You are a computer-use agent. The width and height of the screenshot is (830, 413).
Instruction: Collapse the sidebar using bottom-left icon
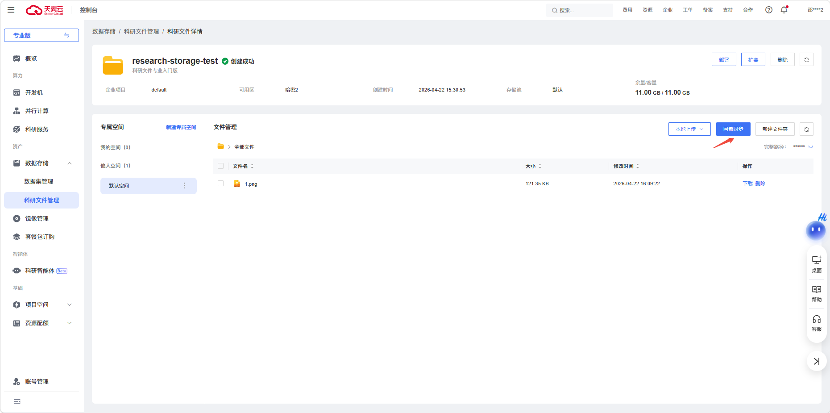17,402
